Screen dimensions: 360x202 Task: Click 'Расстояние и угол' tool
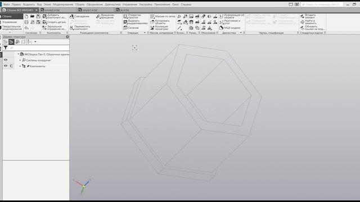click(x=230, y=22)
